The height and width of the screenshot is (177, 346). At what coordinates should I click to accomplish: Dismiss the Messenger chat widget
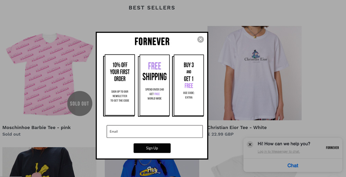250,144
